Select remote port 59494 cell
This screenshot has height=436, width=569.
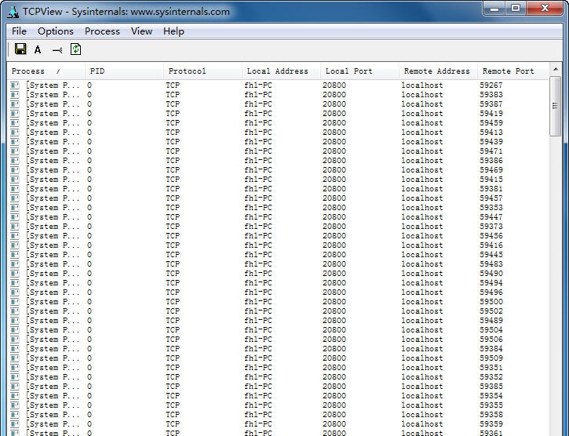(491, 283)
